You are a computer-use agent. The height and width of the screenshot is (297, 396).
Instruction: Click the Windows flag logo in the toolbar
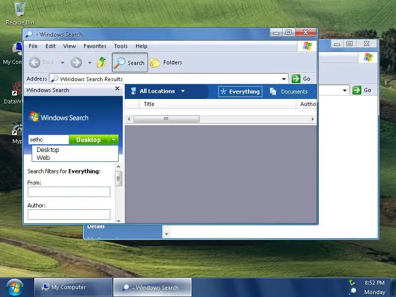[307, 46]
